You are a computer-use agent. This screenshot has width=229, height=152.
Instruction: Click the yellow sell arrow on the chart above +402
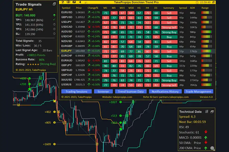[54, 101]
